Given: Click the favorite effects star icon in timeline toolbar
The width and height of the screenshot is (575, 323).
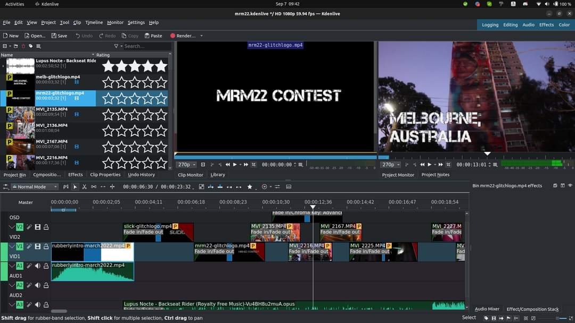Looking at the screenshot, I should tap(250, 186).
